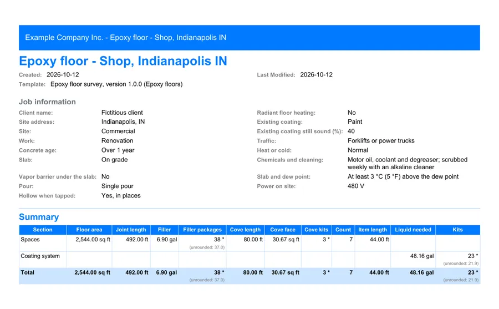Click Spaces row cove kits 3 *
Image resolution: width=499 pixels, height=309 pixels.
pyautogui.click(x=326, y=239)
